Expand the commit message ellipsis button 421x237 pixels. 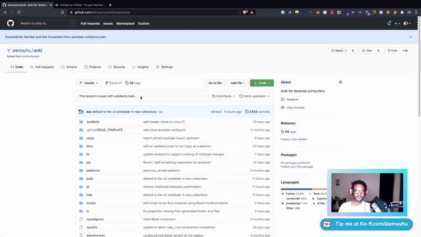pyautogui.click(x=161, y=112)
